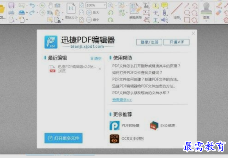
Task: Go to next view (right circle arrow)
Action: 42,13
